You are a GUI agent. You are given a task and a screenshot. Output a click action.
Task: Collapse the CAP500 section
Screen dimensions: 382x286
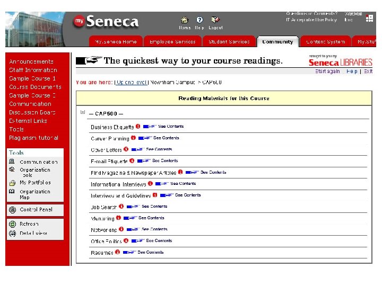pyautogui.click(x=83, y=112)
